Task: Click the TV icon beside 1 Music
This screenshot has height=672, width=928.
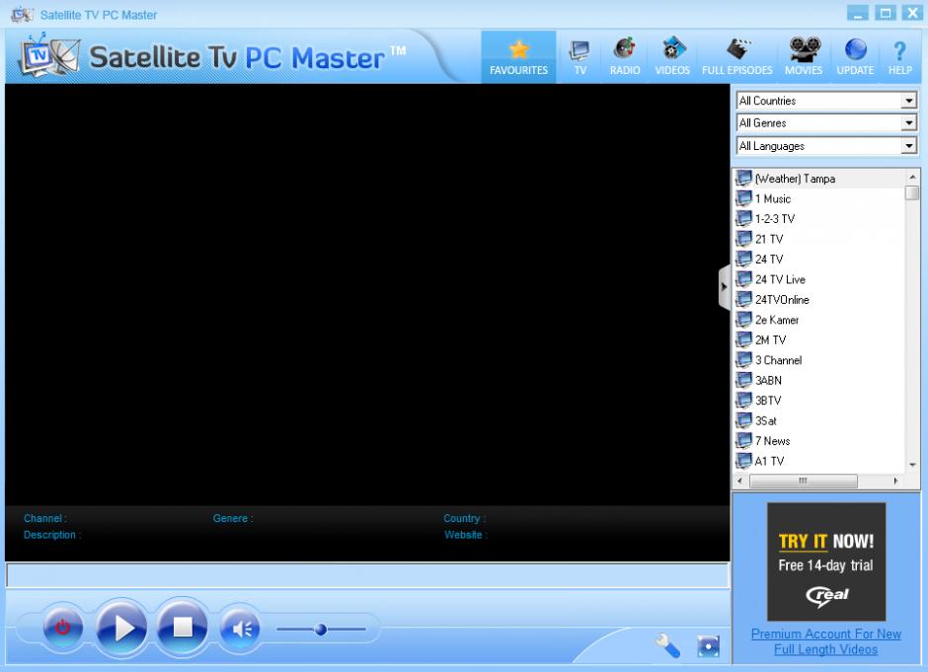Action: [x=743, y=198]
